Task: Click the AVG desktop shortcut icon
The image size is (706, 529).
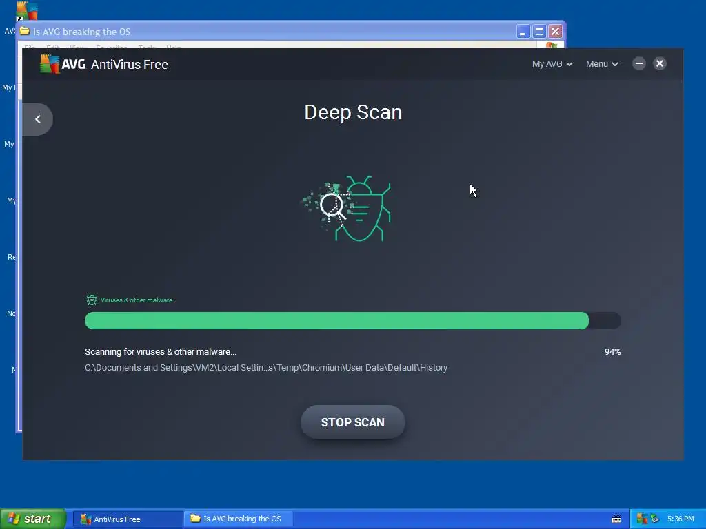Action: (x=26, y=12)
